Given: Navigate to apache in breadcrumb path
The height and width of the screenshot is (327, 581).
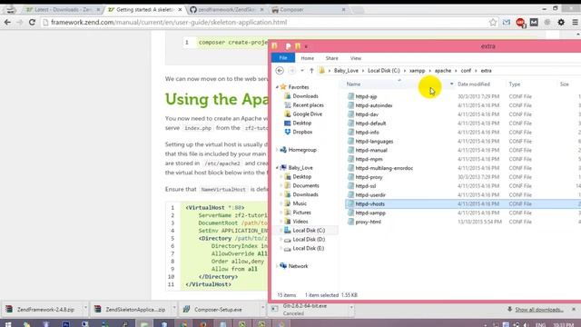Looking at the screenshot, I should (x=443, y=71).
